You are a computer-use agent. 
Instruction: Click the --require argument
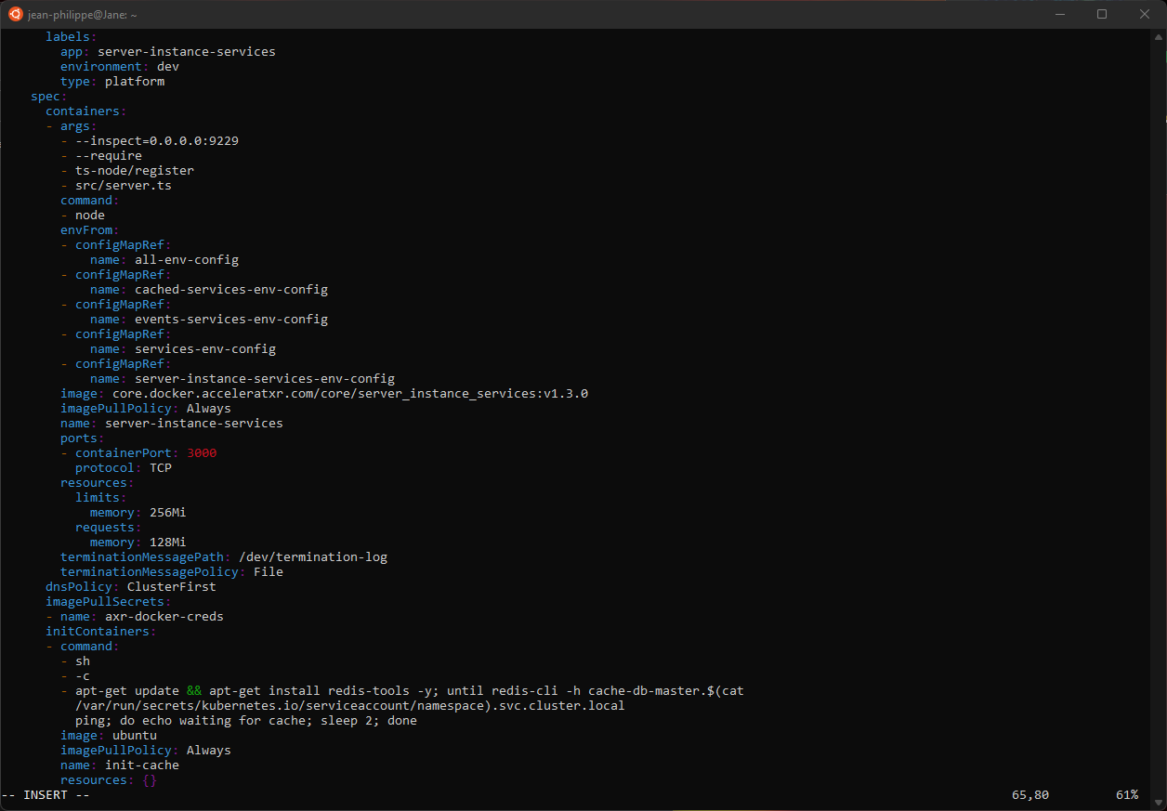coord(109,156)
